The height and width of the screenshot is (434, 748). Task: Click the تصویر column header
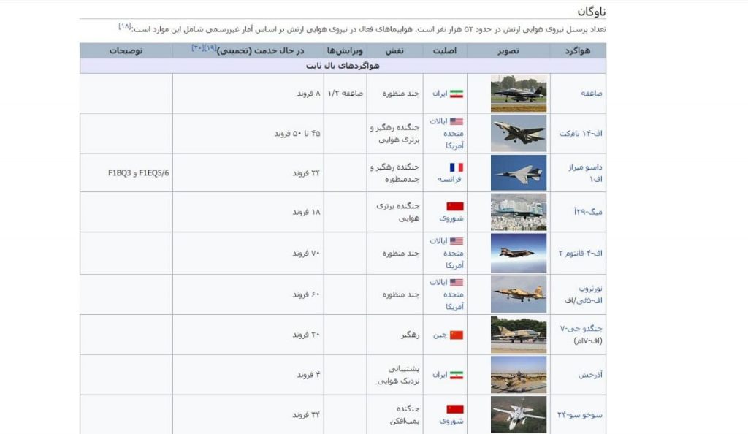(x=508, y=50)
